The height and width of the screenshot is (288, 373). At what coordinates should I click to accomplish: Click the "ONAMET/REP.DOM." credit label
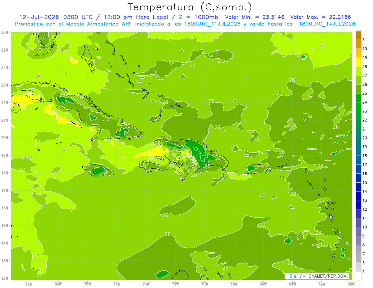328,276
